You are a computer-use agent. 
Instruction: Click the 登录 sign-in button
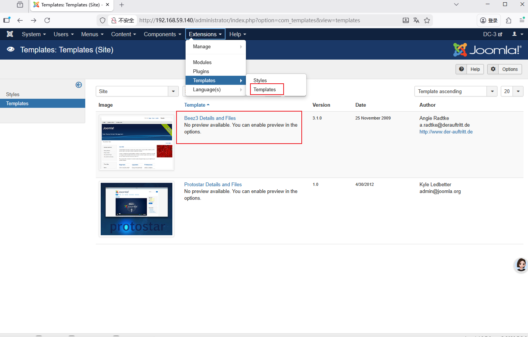click(489, 20)
